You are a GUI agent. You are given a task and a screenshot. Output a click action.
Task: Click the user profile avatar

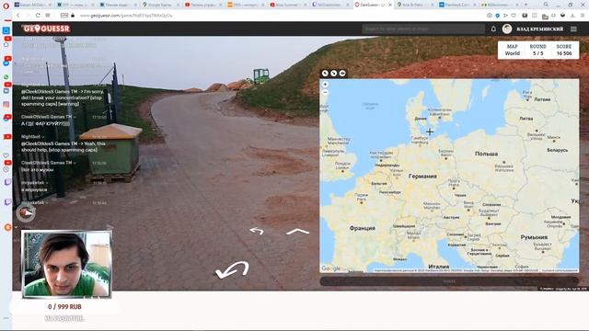click(x=507, y=29)
